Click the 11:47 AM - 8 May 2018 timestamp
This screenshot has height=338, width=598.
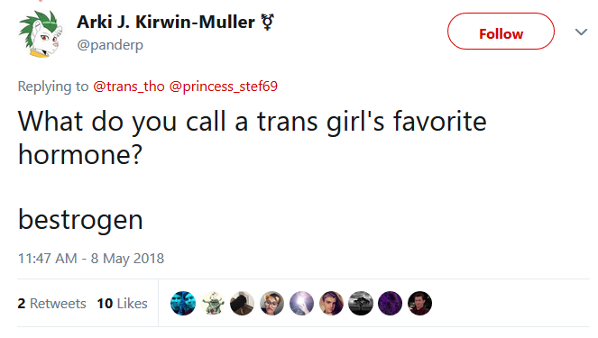click(x=91, y=259)
